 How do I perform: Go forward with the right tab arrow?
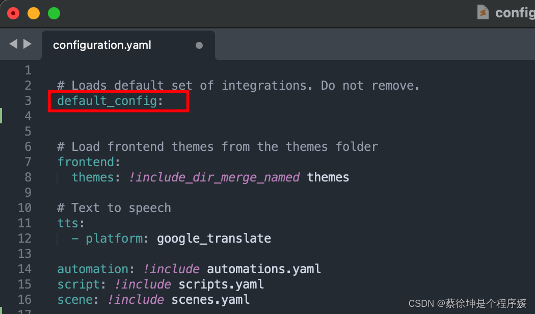tap(28, 44)
